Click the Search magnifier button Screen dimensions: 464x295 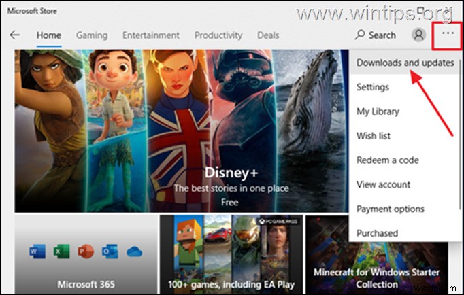pyautogui.click(x=375, y=35)
